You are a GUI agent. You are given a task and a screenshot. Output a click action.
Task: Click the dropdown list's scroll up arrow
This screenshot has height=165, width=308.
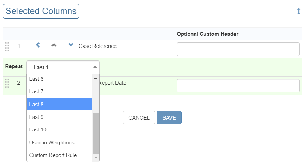(x=96, y=78)
